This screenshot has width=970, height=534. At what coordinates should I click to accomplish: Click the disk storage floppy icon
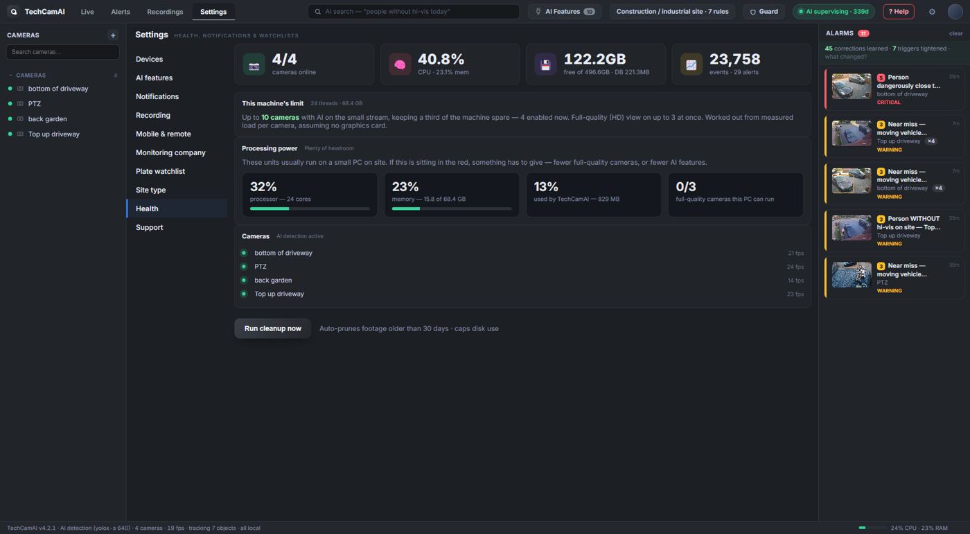click(x=545, y=64)
